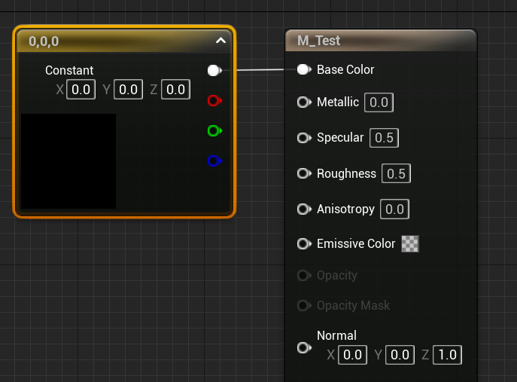This screenshot has width=517, height=382.
Task: Click the blue channel output pin
Action: [x=214, y=160]
